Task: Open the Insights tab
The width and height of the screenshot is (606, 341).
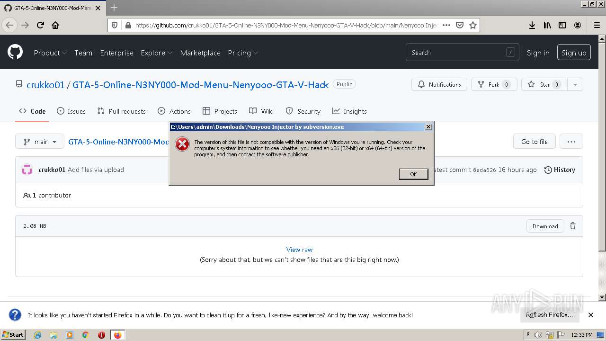Action: (349, 111)
